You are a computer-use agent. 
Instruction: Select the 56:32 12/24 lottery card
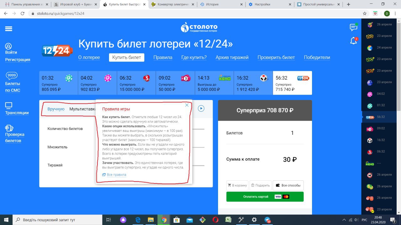292,83
